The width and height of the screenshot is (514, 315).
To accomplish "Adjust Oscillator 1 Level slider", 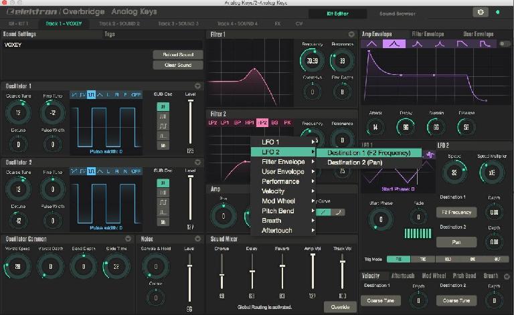I will click(x=190, y=122).
